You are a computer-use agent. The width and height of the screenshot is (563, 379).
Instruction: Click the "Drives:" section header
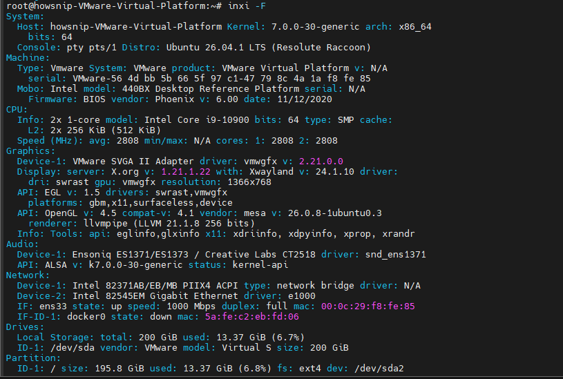(x=25, y=327)
